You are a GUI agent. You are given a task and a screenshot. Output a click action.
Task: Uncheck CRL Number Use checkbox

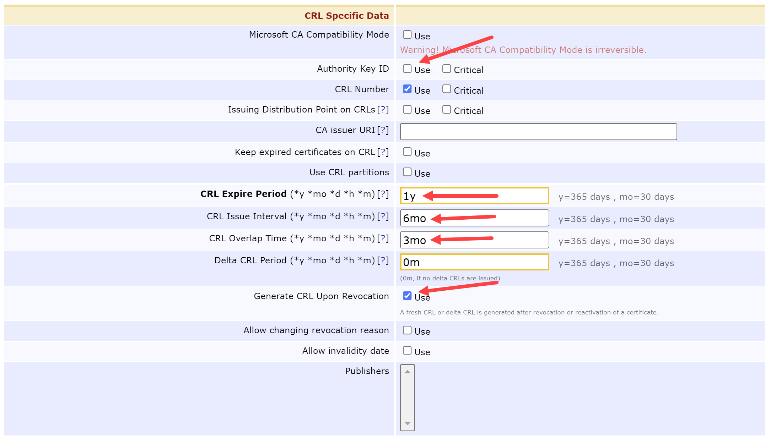click(407, 89)
